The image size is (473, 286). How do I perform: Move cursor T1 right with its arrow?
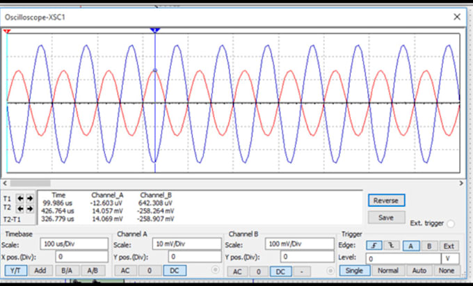click(x=29, y=198)
